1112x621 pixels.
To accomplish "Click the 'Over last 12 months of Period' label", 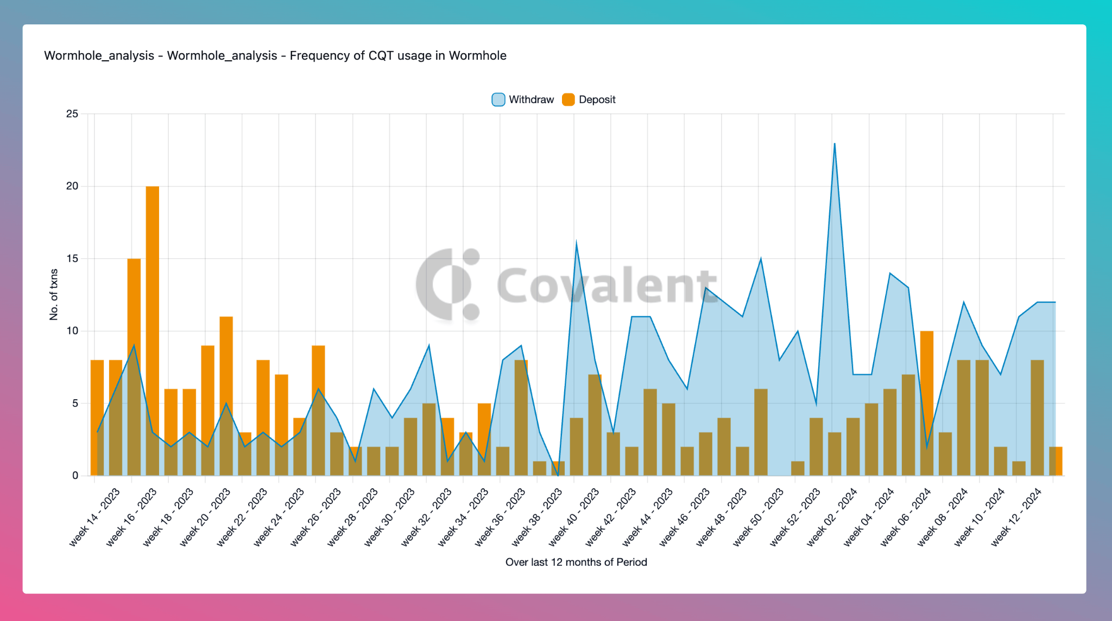I will (576, 562).
